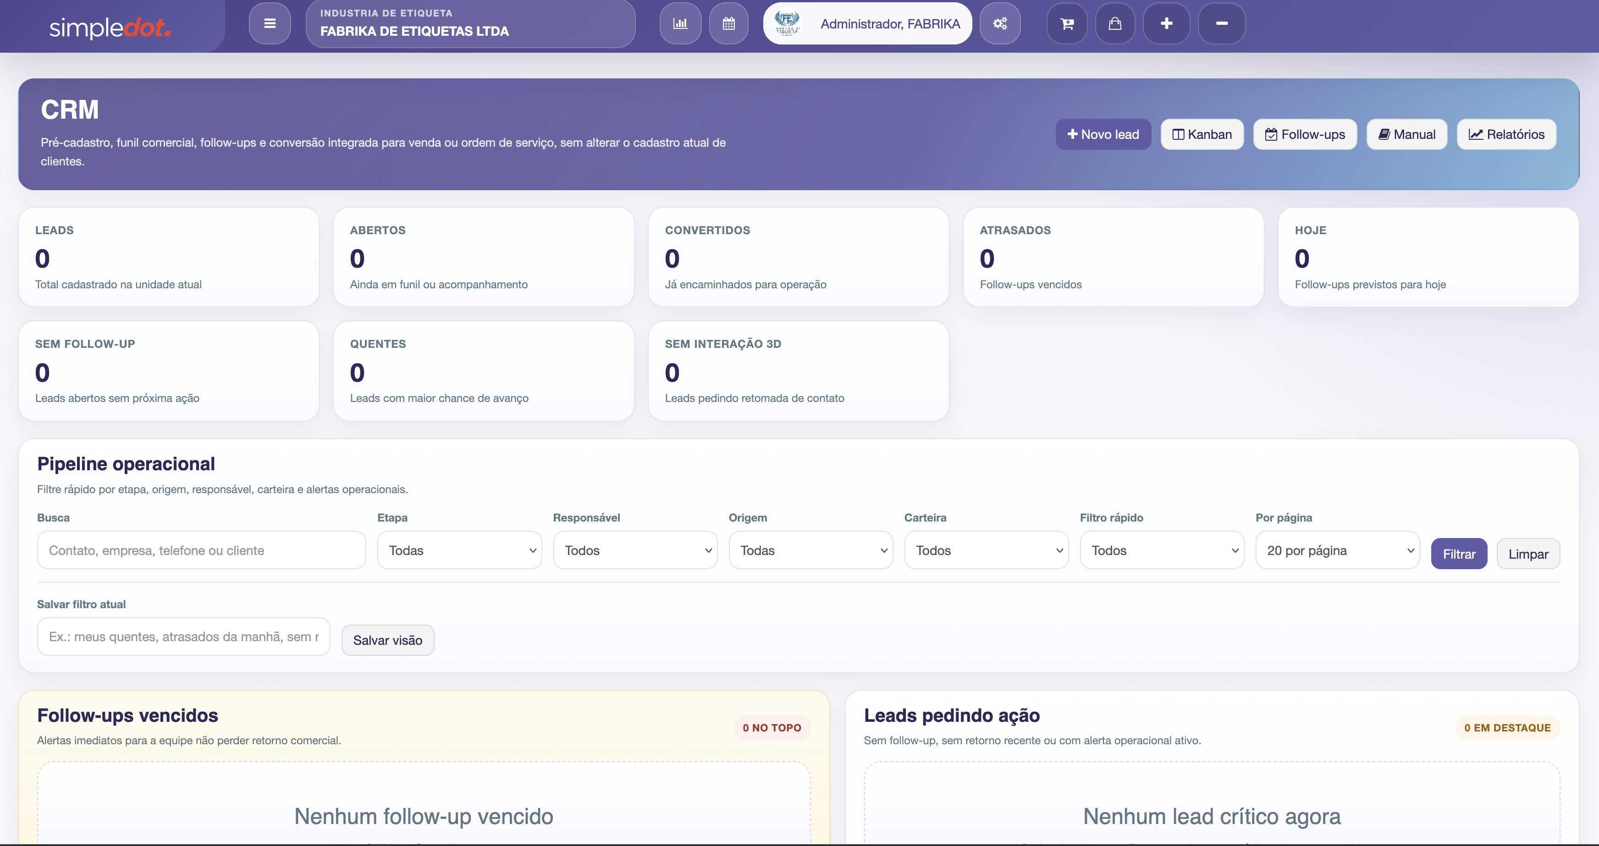The image size is (1599, 846).
Task: Click the Busca search input field
Action: tap(201, 550)
